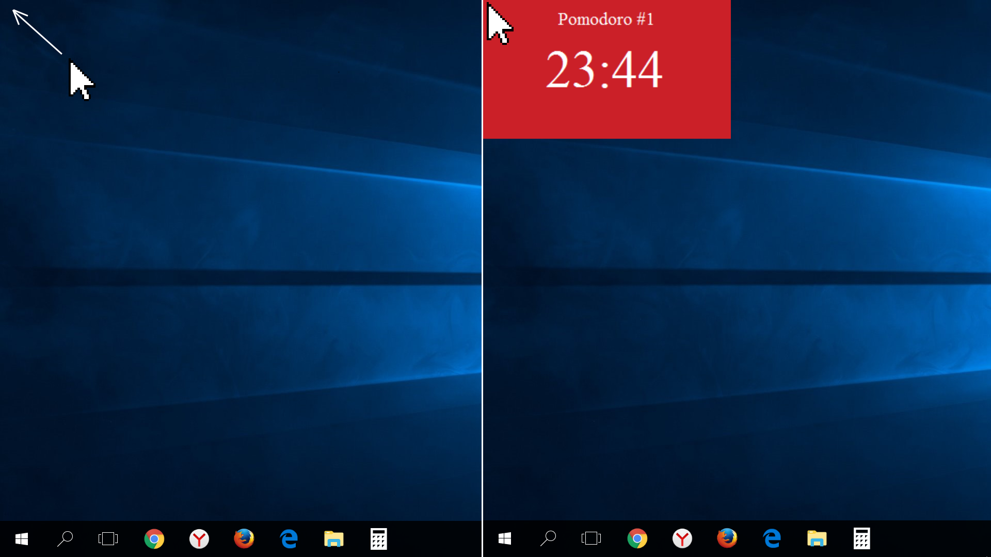Image resolution: width=991 pixels, height=557 pixels.
Task: Open Microsoft Edge on right taskbar
Action: coord(772,538)
